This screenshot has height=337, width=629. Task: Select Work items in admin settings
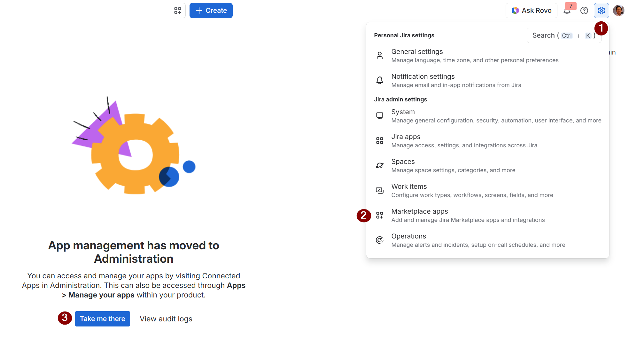[x=487, y=190]
